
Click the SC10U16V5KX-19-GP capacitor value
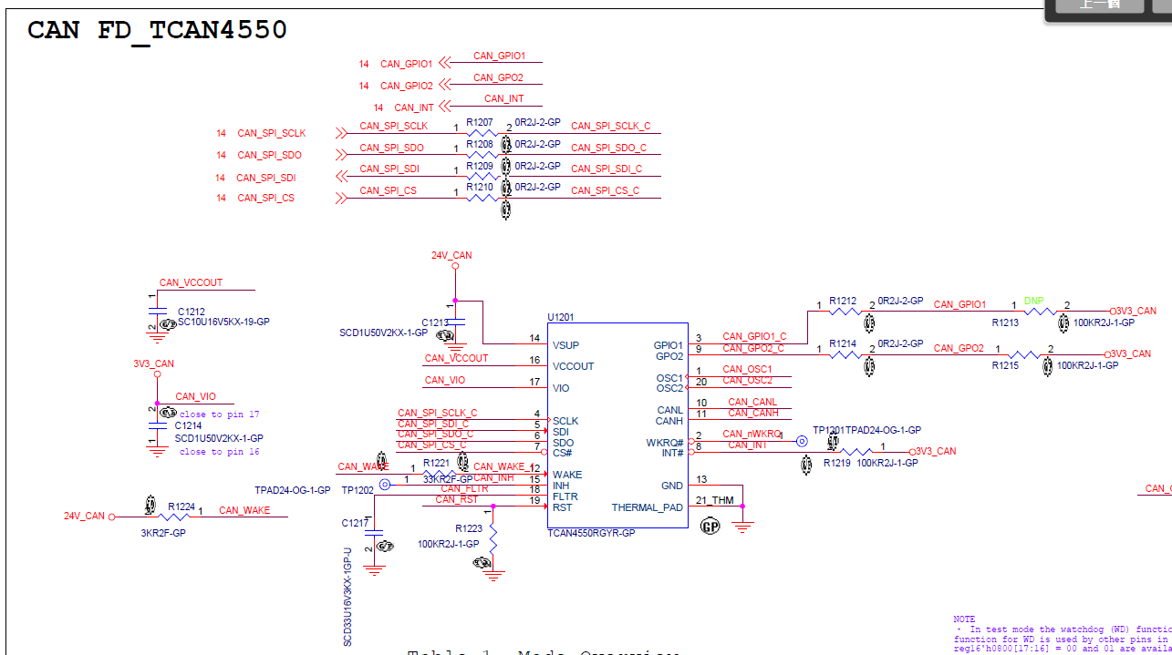coord(223,322)
